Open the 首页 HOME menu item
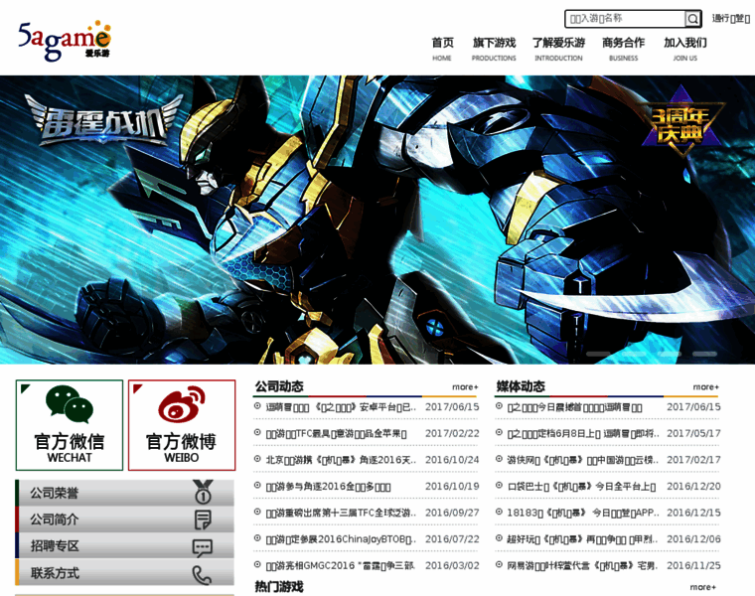The width and height of the screenshot is (755, 596). pos(442,49)
